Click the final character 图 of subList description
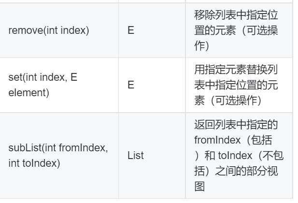The width and height of the screenshot is (298, 203). [x=199, y=186]
